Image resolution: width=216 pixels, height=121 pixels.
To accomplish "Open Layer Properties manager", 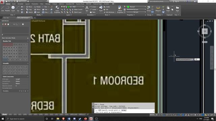I will click(x=57, y=9).
